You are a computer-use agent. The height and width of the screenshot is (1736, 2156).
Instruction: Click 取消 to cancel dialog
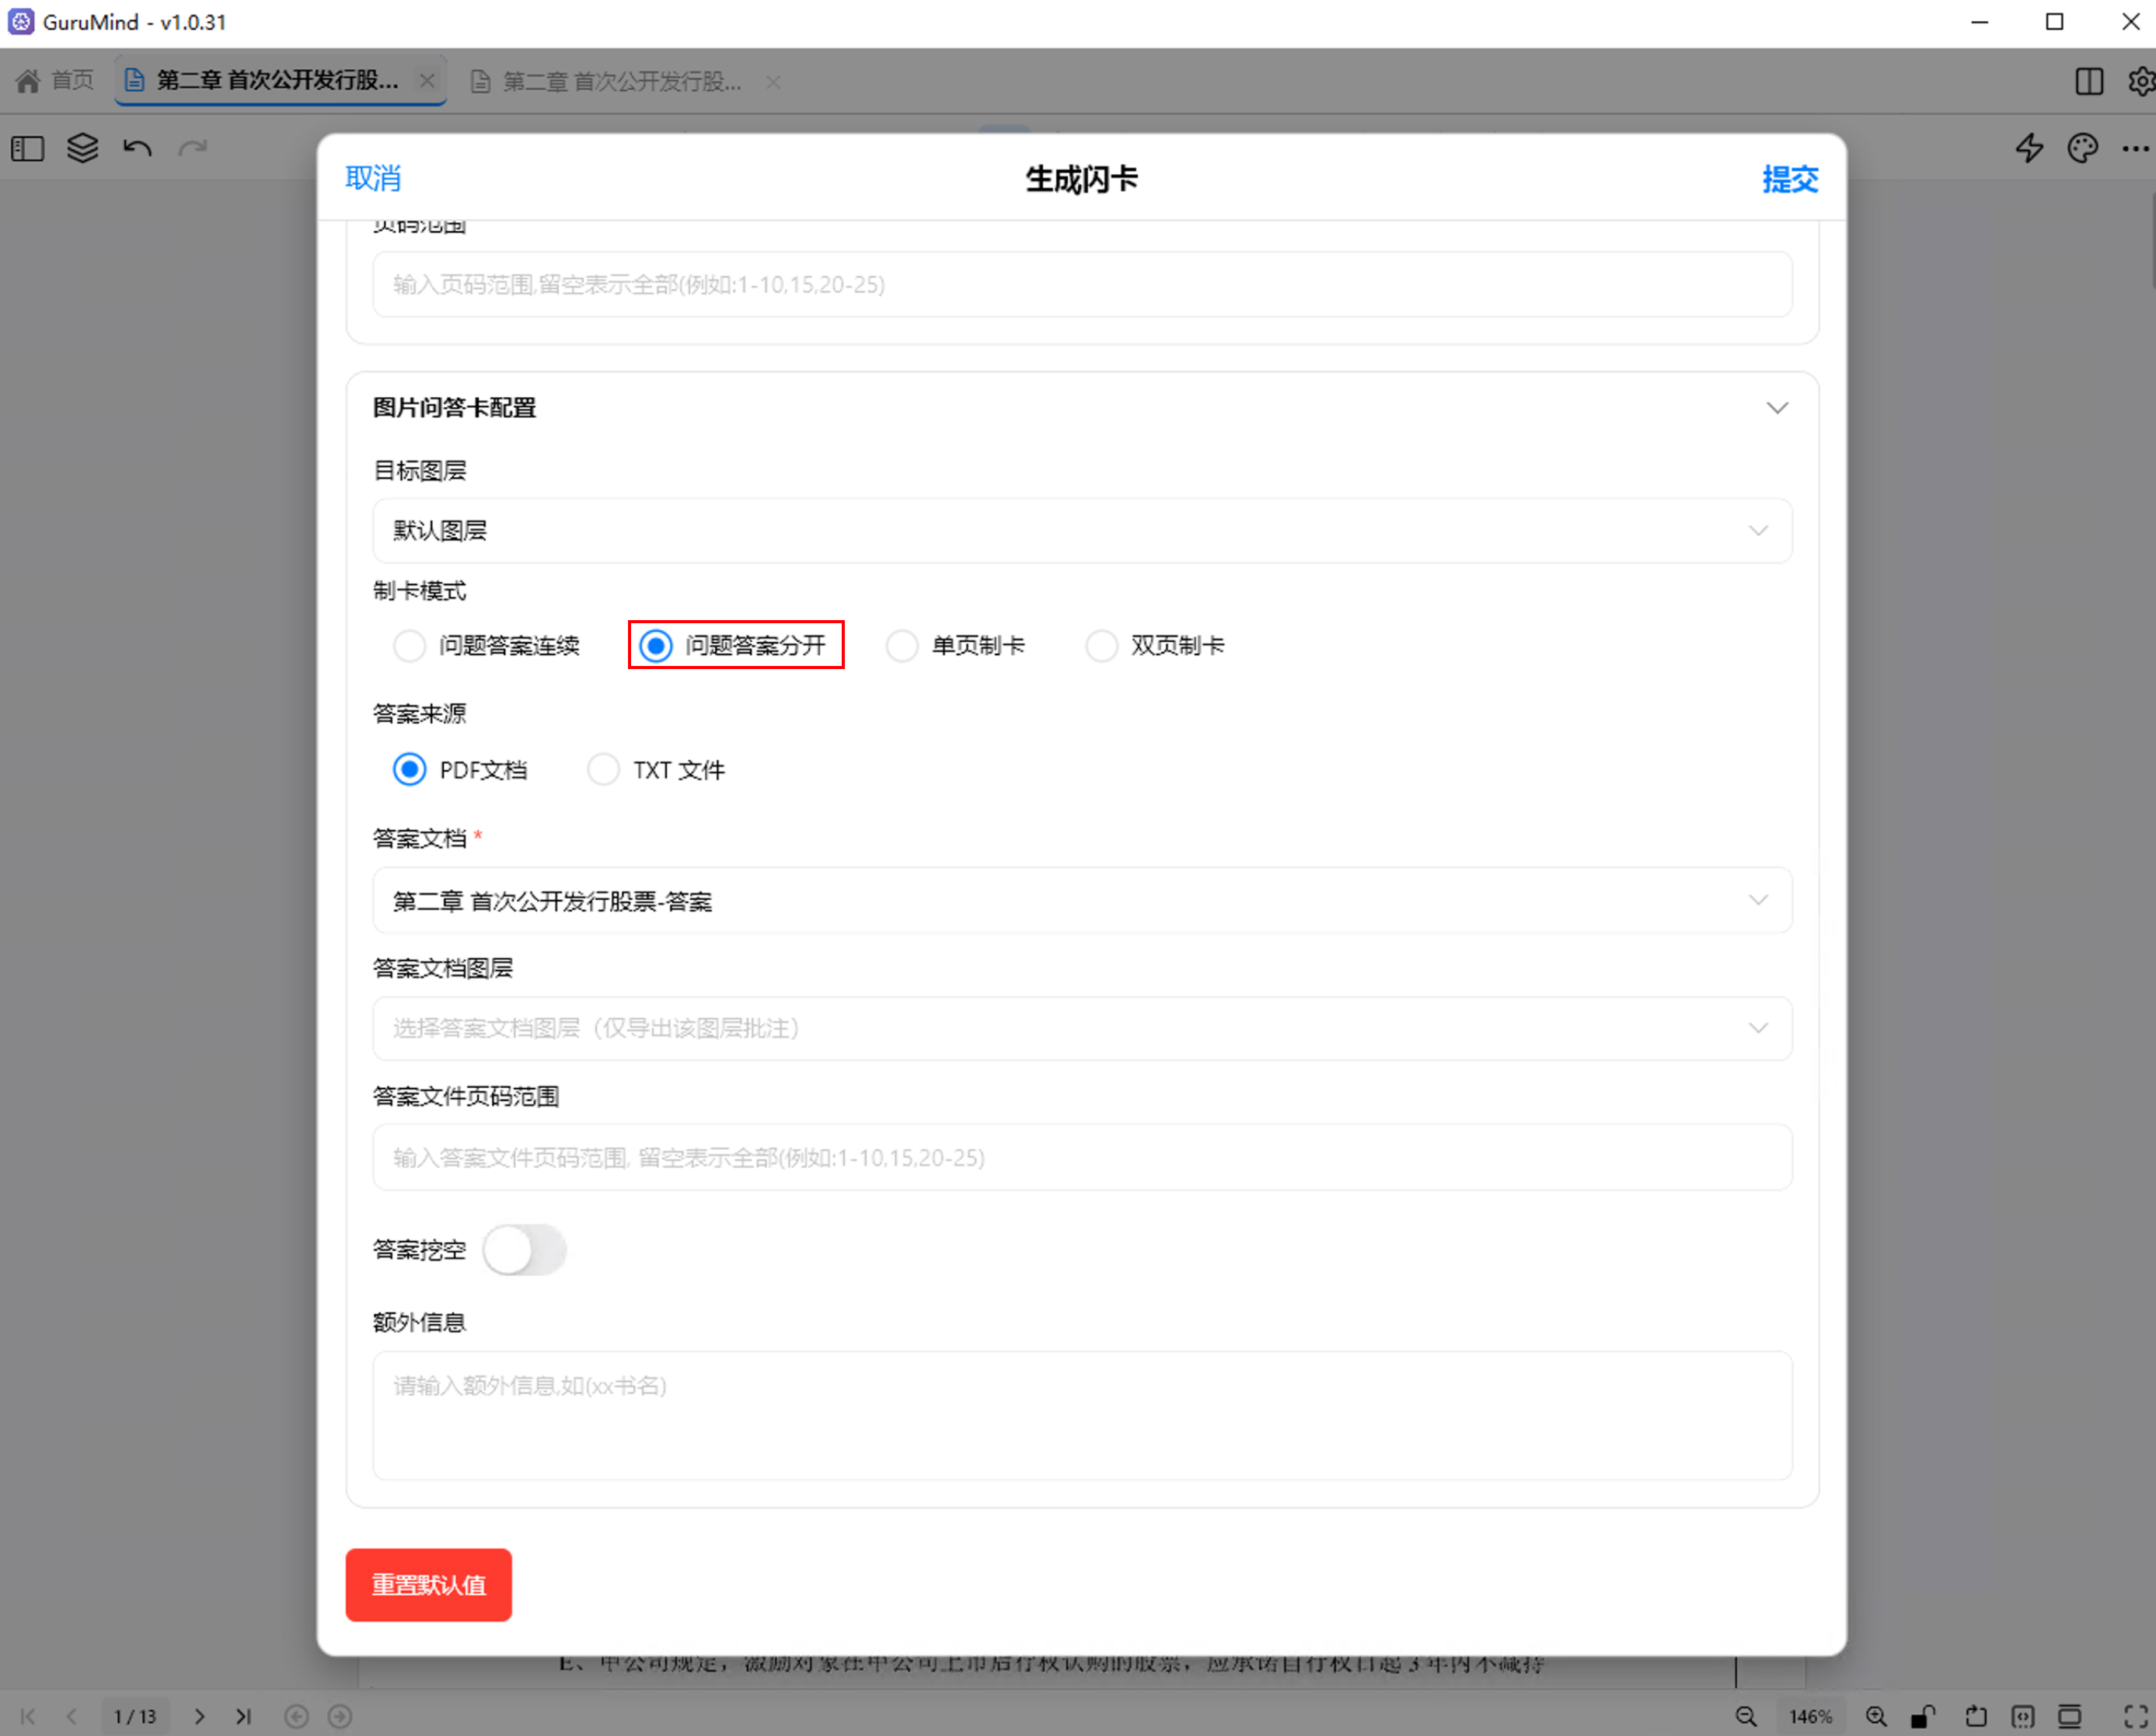(373, 178)
